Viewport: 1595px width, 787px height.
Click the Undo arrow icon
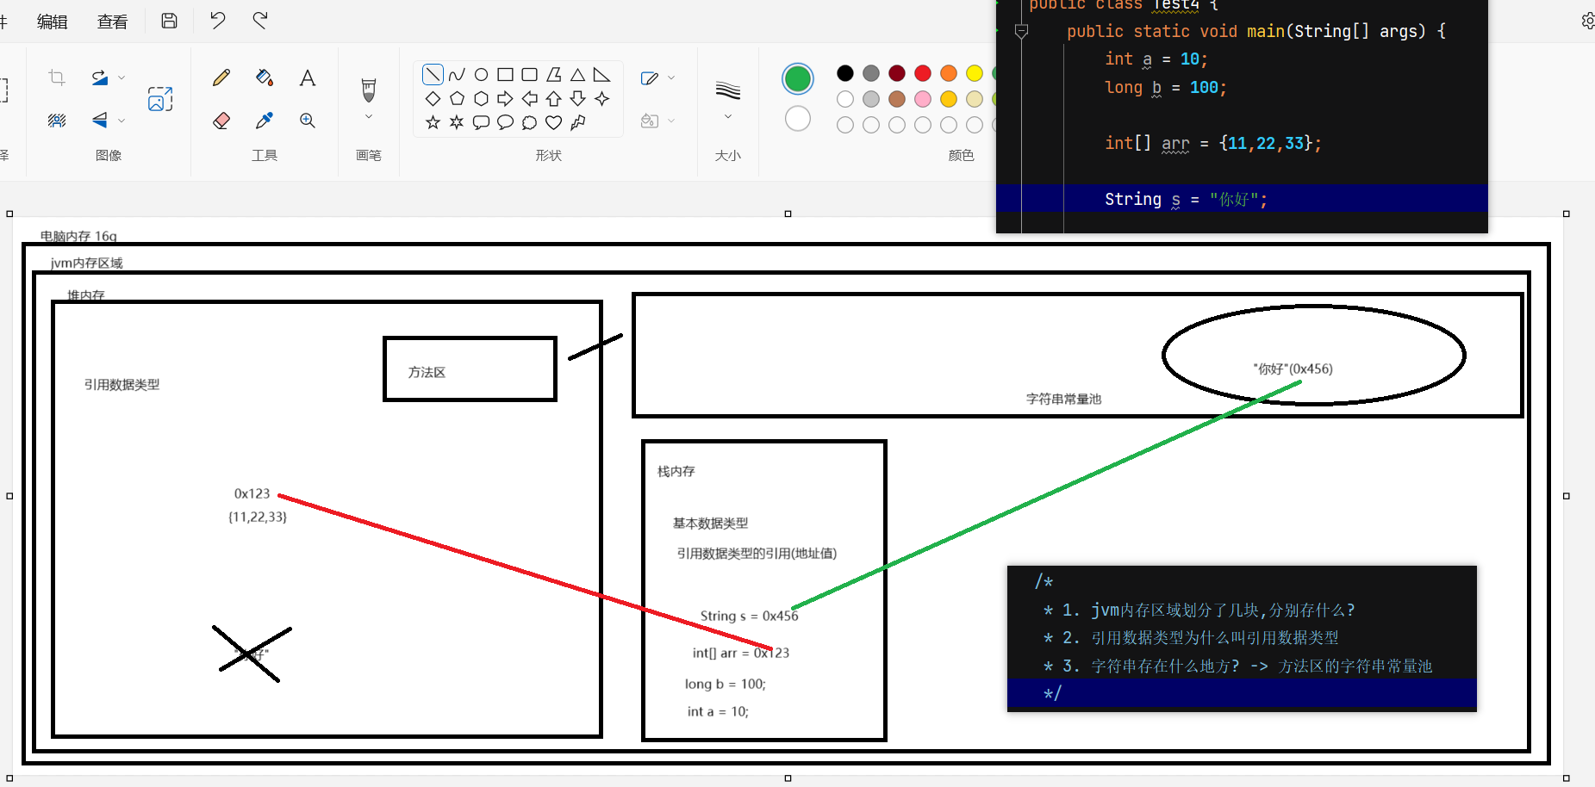click(217, 20)
